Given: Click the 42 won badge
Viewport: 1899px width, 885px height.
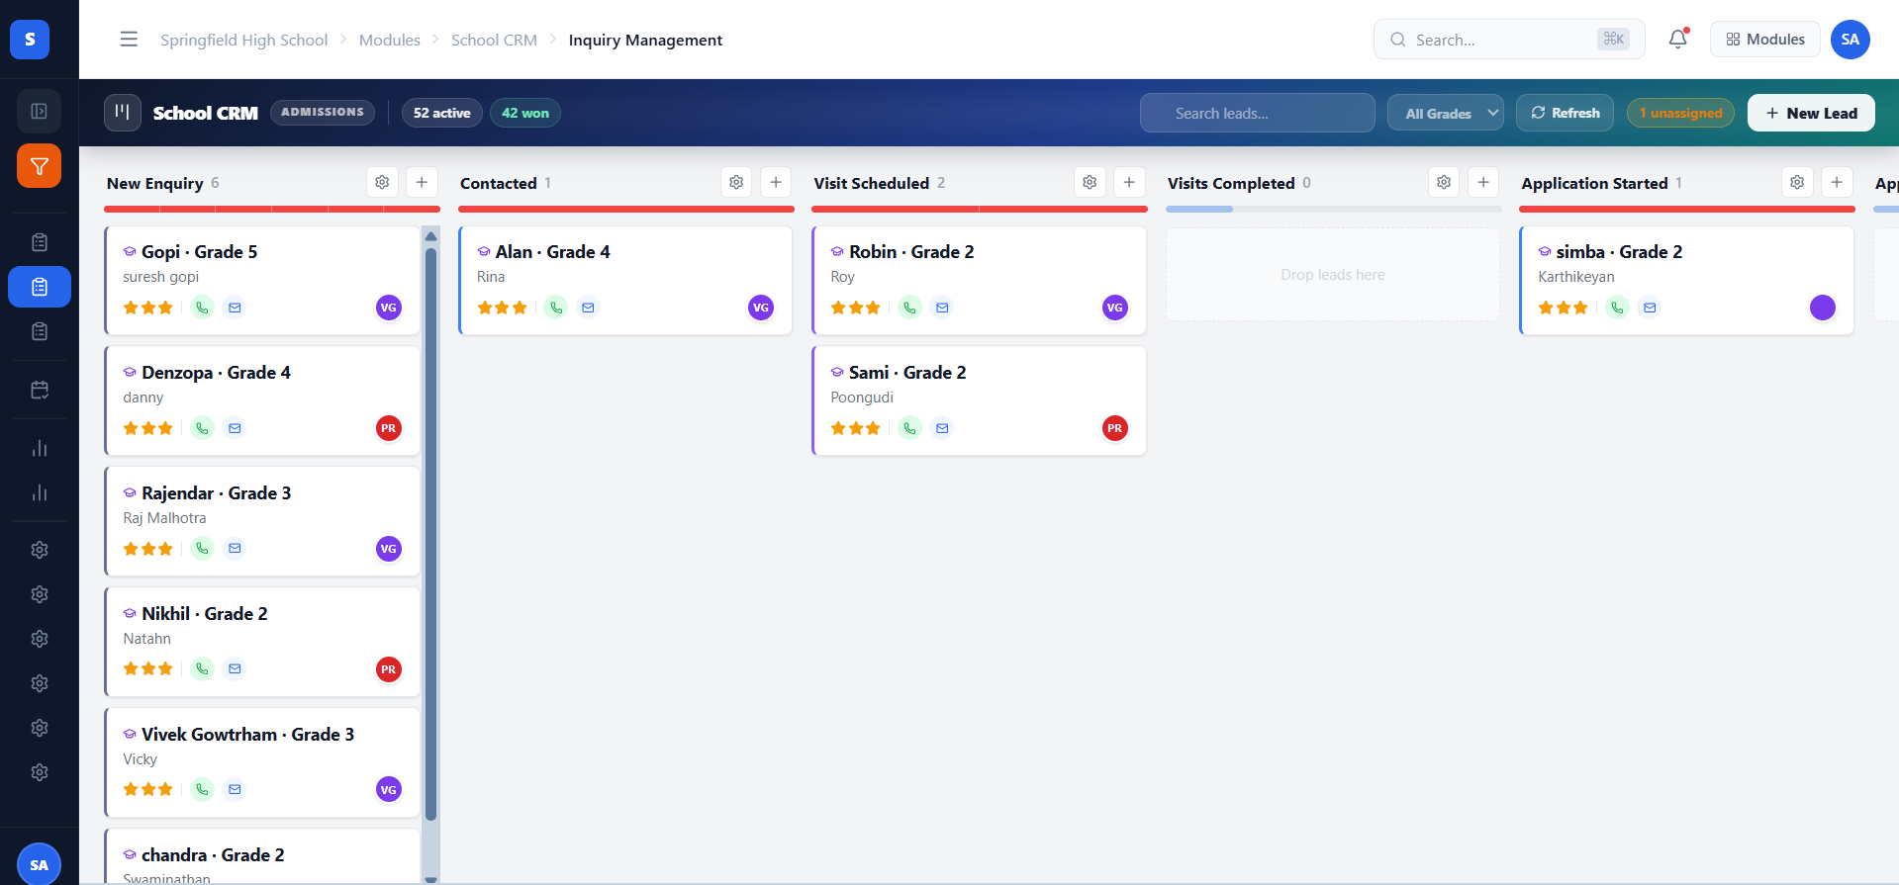Looking at the screenshot, I should [x=525, y=113].
